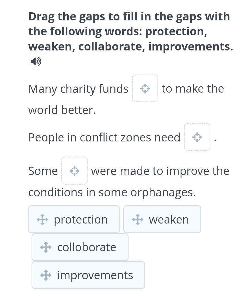Click the crosshair icon in the third gap

click(74, 171)
